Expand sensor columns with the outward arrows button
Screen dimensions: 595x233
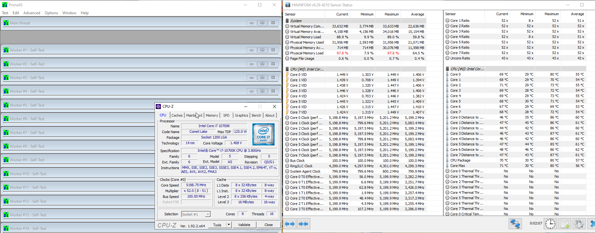(290, 224)
